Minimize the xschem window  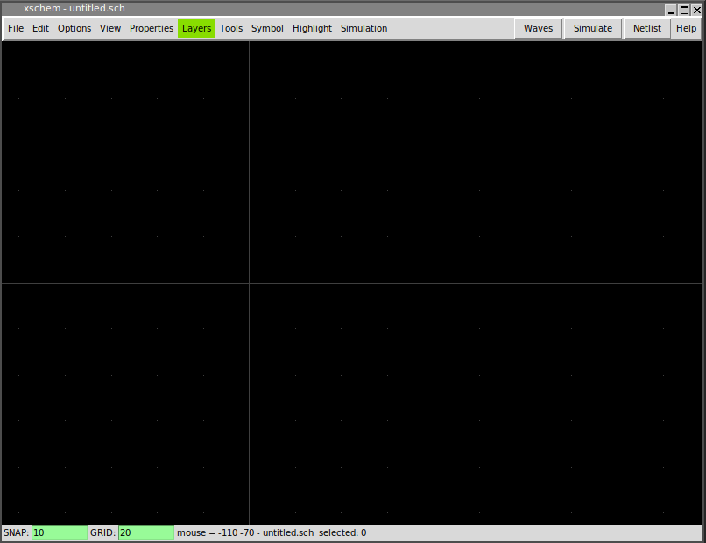(671, 10)
